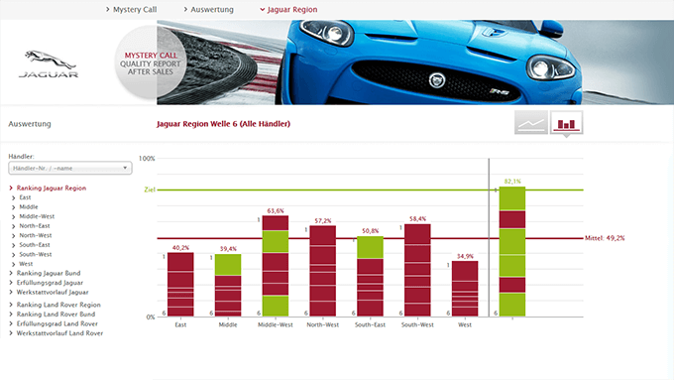Click the 82,1% summary bar

click(x=512, y=252)
